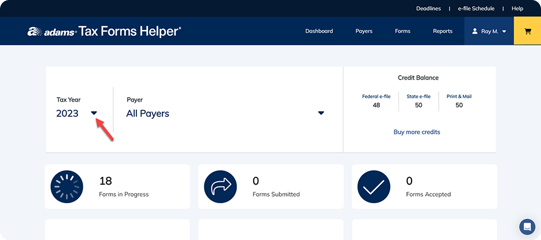The image size is (541, 240).
Task: Click the Forms in Progress label
Action: coord(124,194)
